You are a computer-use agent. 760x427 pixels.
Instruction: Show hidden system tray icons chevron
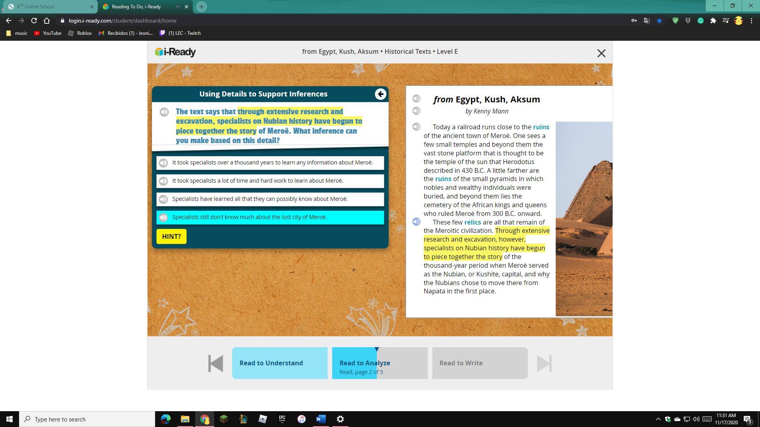[658, 419]
